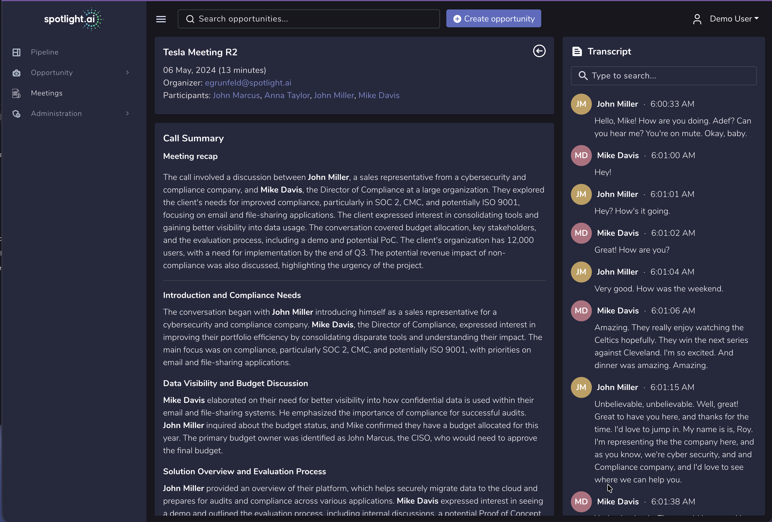Click John Miller's JM avatar at 6:00:33
The width and height of the screenshot is (772, 522).
[x=581, y=104]
